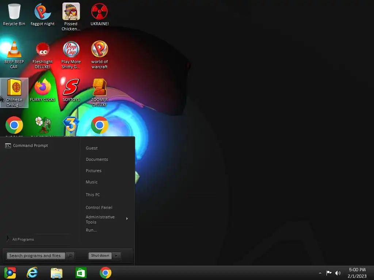
Task: Click the Shut down button
Action: coord(100,256)
